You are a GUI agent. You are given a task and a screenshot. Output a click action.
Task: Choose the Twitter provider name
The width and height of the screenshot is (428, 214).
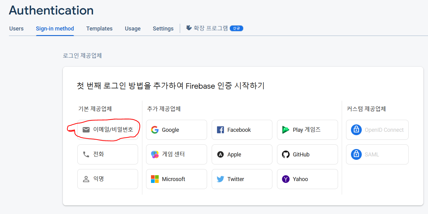click(236, 179)
